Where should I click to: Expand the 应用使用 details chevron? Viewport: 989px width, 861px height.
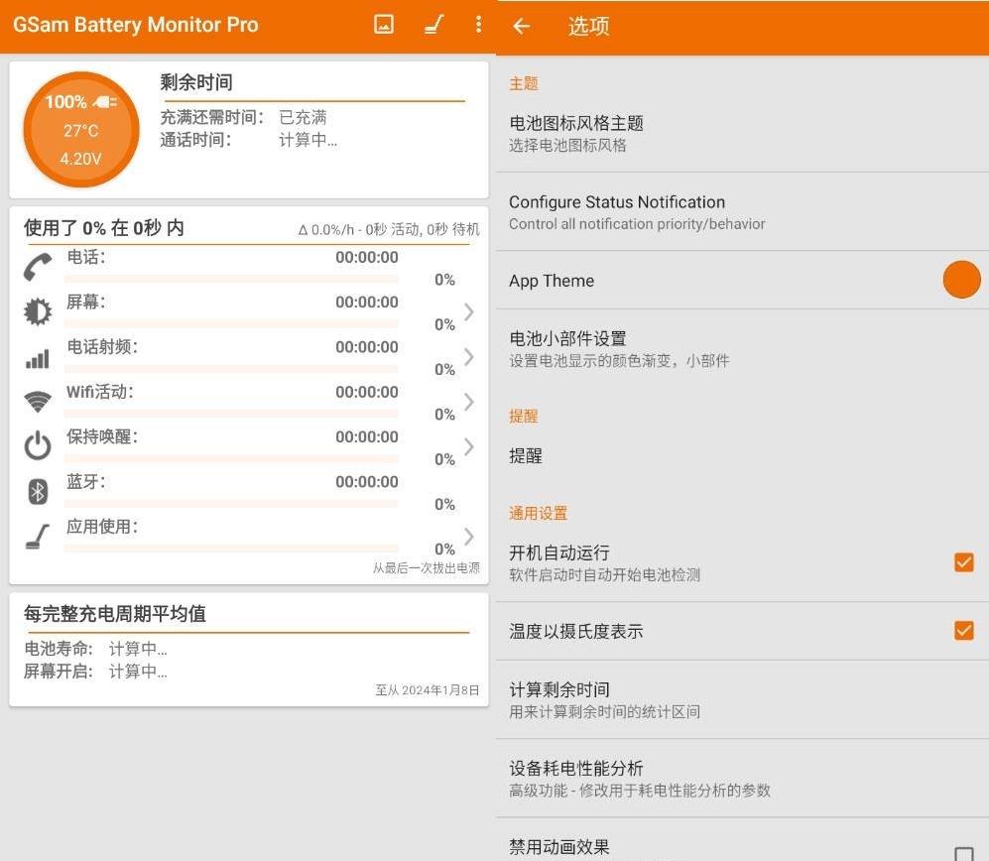coord(469,537)
